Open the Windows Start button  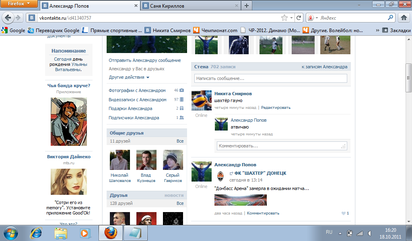pos(11,233)
